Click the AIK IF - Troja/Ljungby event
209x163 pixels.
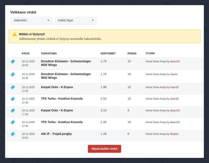[x=56, y=134]
